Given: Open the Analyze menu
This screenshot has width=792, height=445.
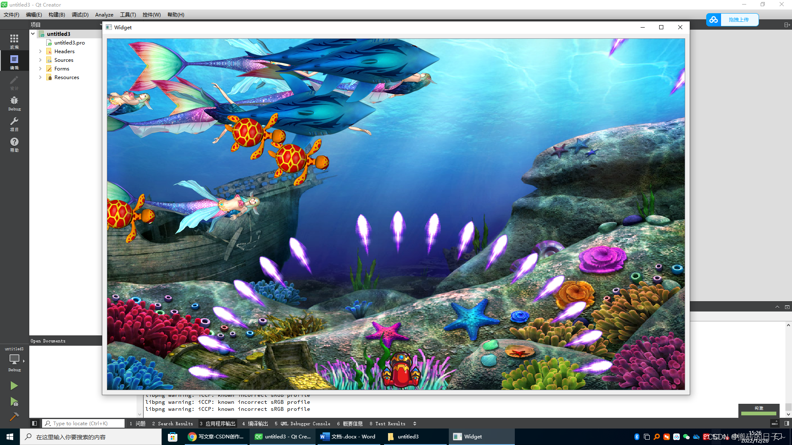Looking at the screenshot, I should click(x=104, y=14).
